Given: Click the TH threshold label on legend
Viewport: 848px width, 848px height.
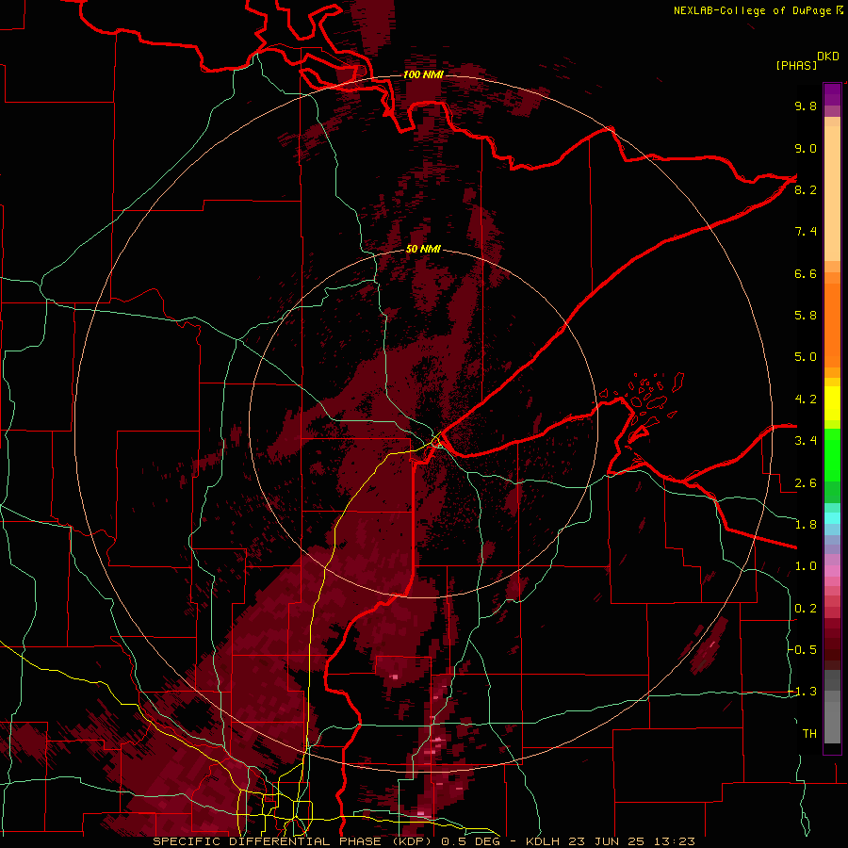Looking at the screenshot, I should [809, 734].
